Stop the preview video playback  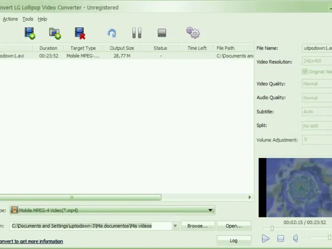pos(281,238)
